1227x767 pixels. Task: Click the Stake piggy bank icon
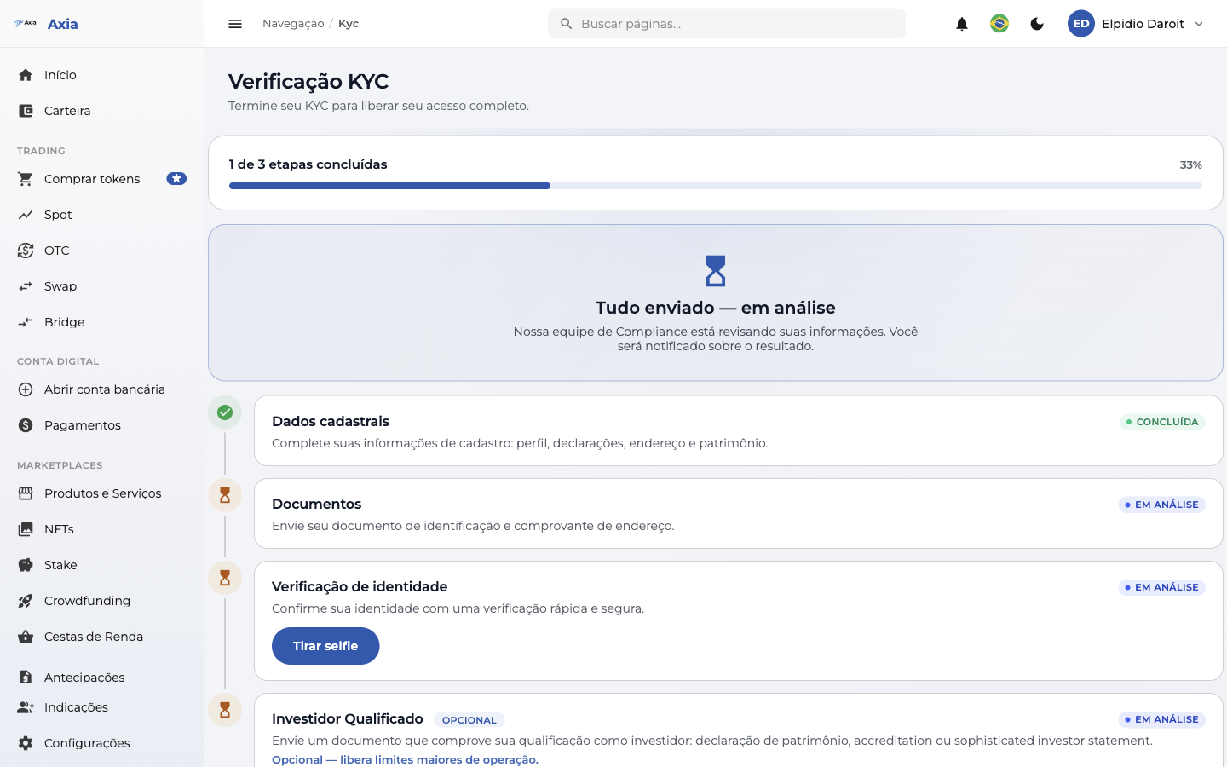tap(26, 565)
